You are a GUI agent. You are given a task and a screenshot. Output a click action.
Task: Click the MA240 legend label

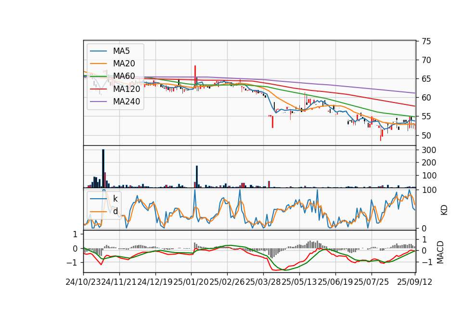coord(127,102)
